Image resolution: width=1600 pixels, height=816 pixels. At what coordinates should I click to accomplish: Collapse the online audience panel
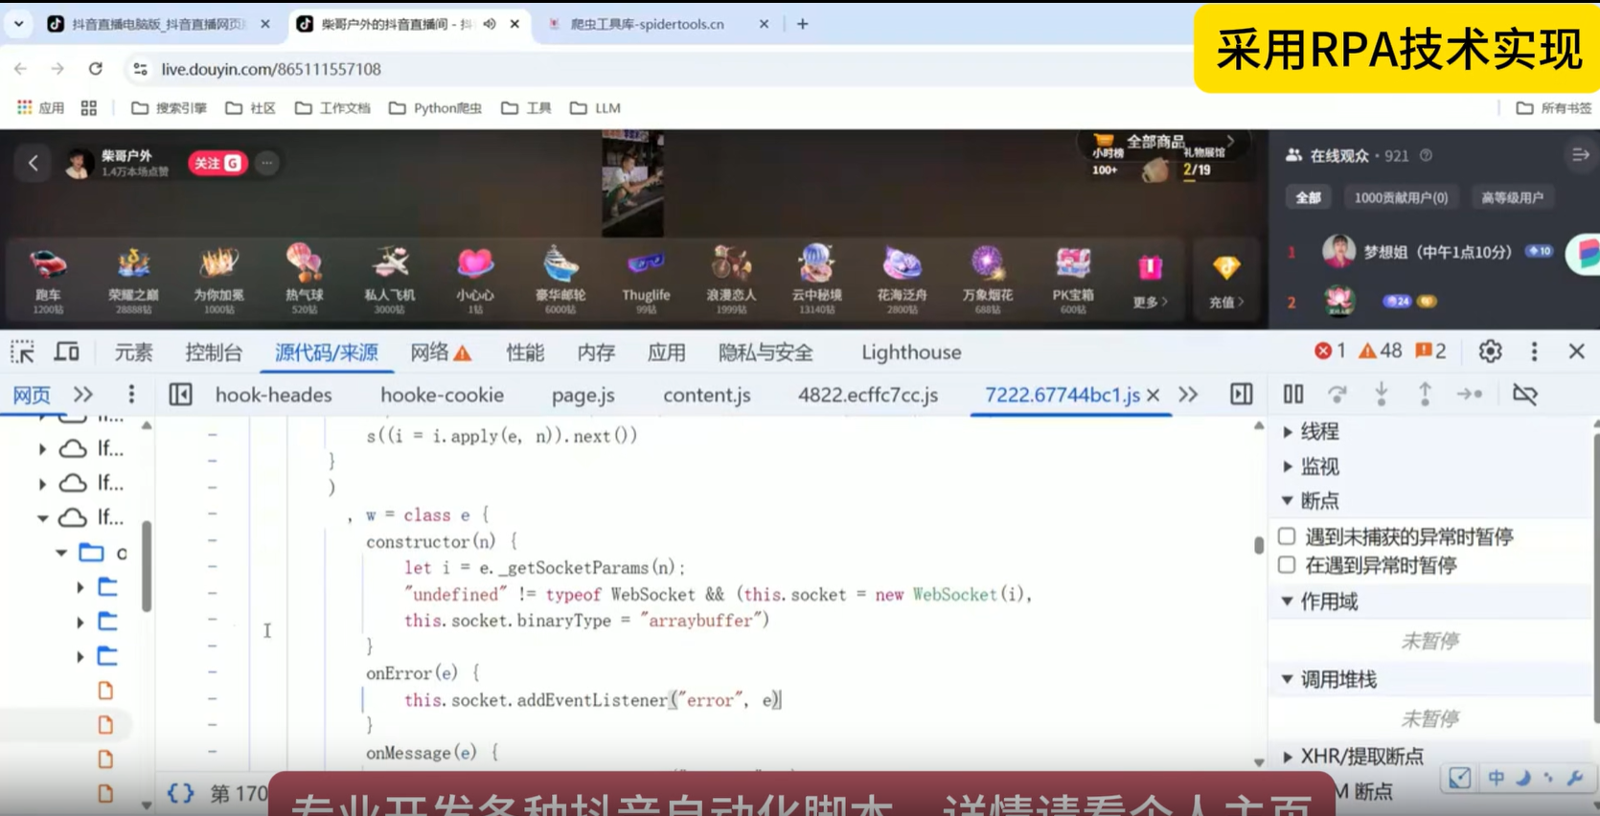(x=1580, y=154)
